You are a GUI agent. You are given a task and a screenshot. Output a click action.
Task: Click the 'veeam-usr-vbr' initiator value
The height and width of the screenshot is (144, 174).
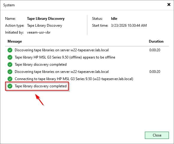pyautogui.click(x=39, y=32)
